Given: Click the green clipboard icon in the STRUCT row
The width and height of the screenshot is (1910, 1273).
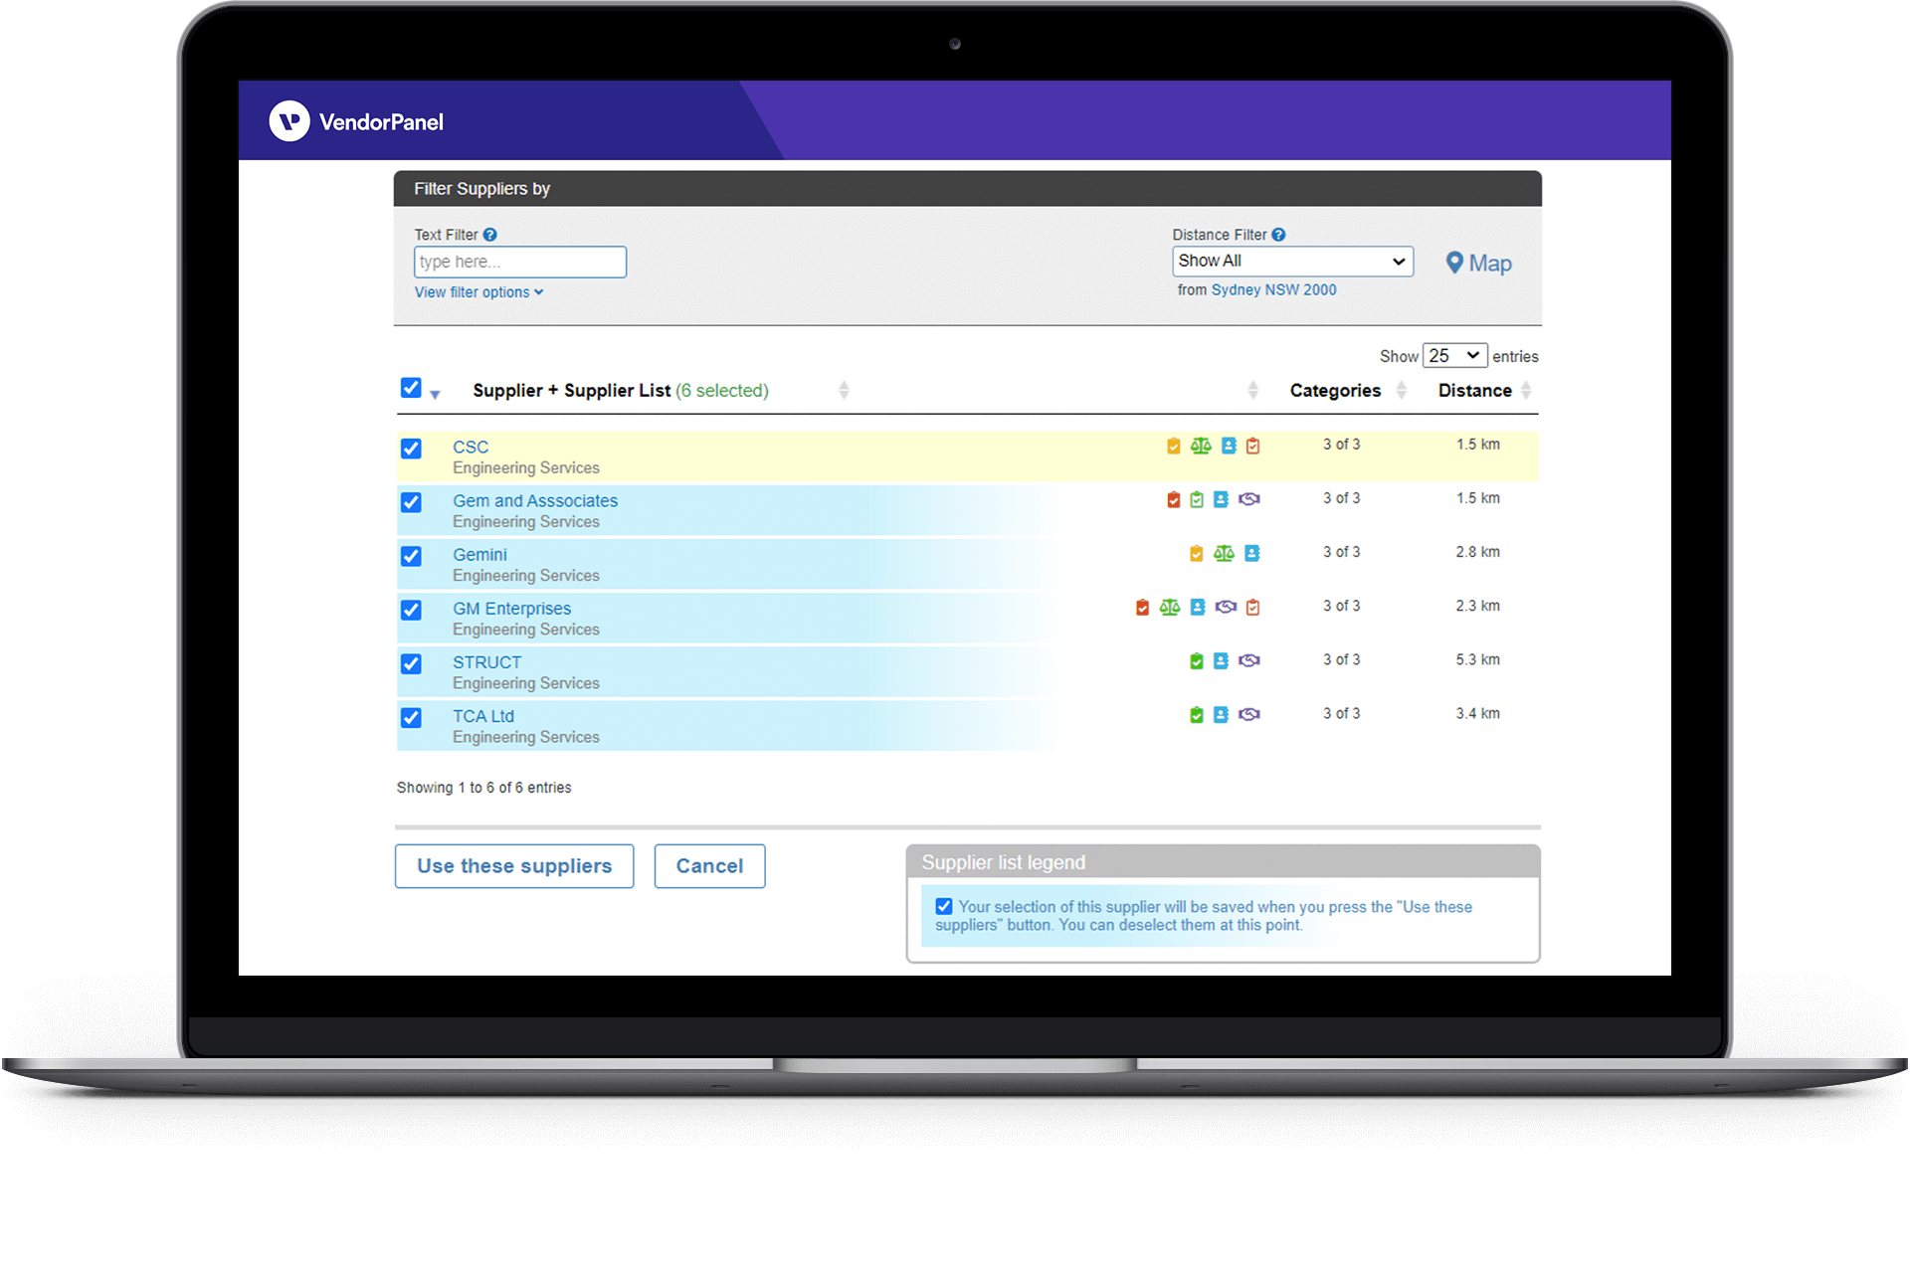Looking at the screenshot, I should click(1197, 660).
